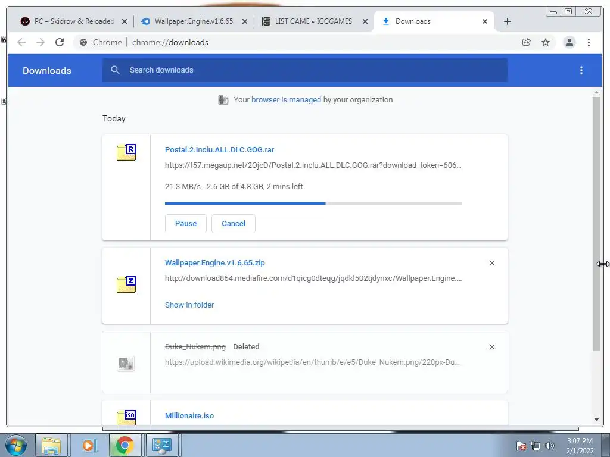Click the mediafire source URL of Wallpaper.Engine

pos(313,278)
